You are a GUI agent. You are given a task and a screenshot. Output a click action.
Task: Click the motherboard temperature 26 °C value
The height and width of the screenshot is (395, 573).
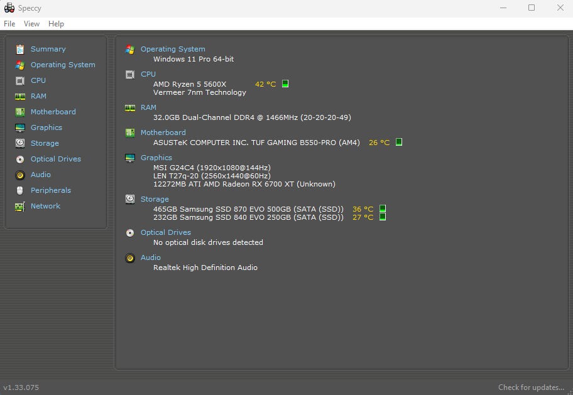379,143
